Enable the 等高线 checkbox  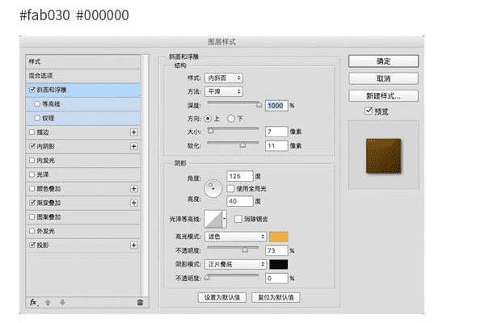tap(37, 104)
